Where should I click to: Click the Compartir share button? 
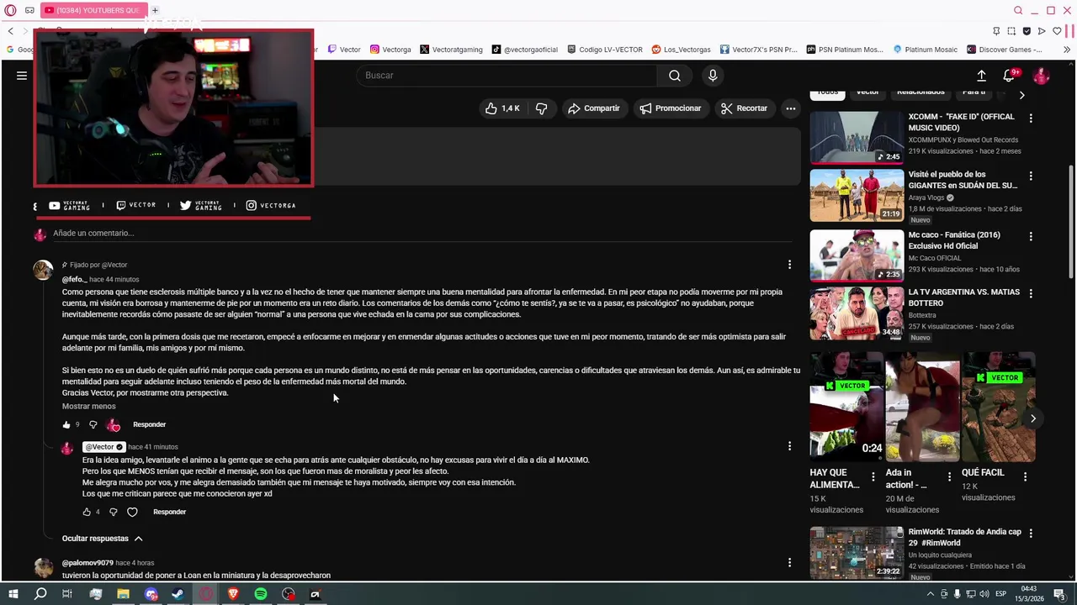594,108
